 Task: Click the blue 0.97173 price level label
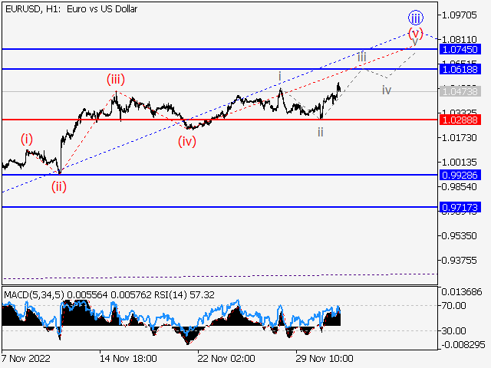click(460, 207)
